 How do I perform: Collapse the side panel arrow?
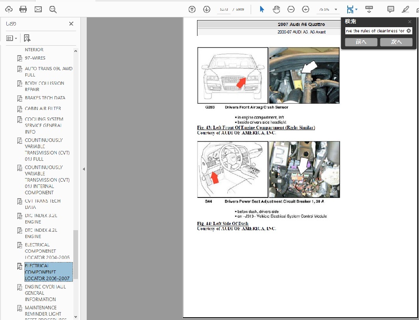click(x=84, y=169)
